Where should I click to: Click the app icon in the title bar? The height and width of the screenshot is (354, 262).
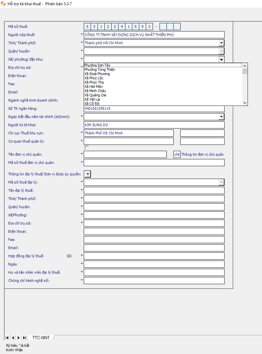(3, 4)
